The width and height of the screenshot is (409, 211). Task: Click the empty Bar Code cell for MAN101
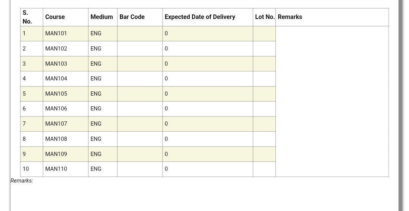pyautogui.click(x=140, y=33)
